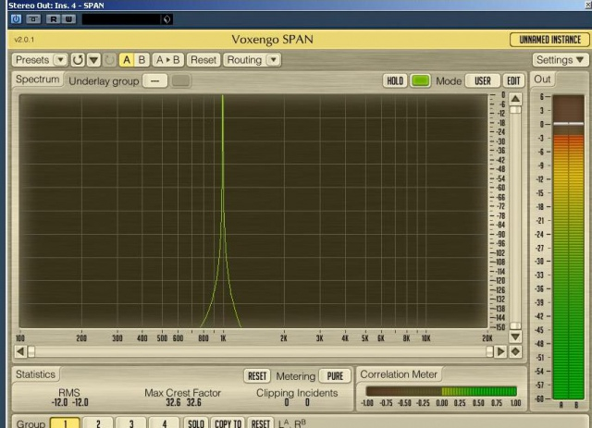Toggle the HOLD button
The image size is (592, 428).
(395, 80)
